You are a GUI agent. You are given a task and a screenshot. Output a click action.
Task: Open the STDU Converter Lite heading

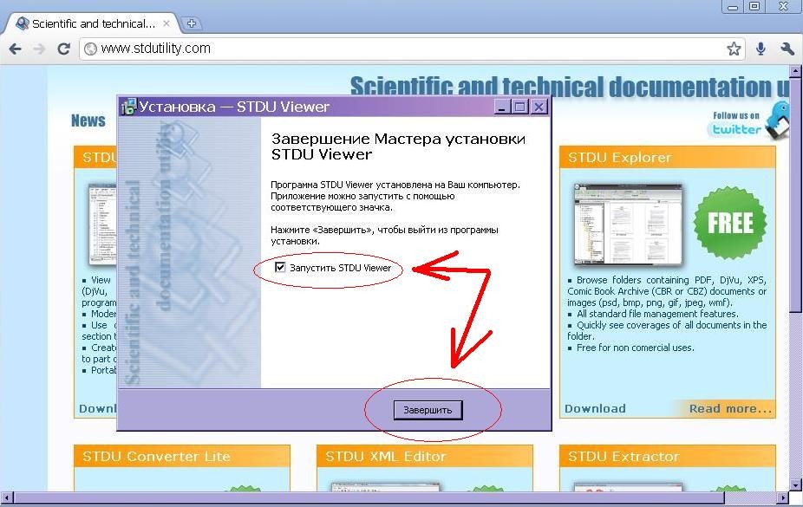click(x=156, y=457)
